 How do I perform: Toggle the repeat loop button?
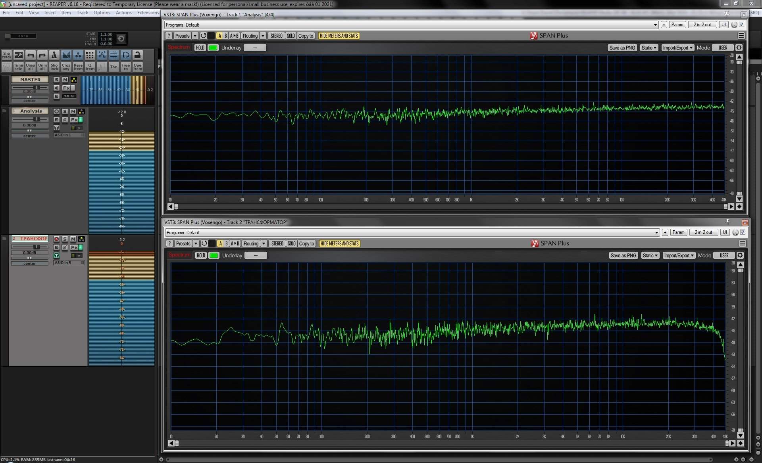pos(121,38)
